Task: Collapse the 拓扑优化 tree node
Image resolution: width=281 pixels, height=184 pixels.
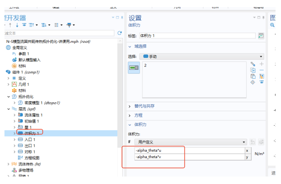Action: [8, 97]
